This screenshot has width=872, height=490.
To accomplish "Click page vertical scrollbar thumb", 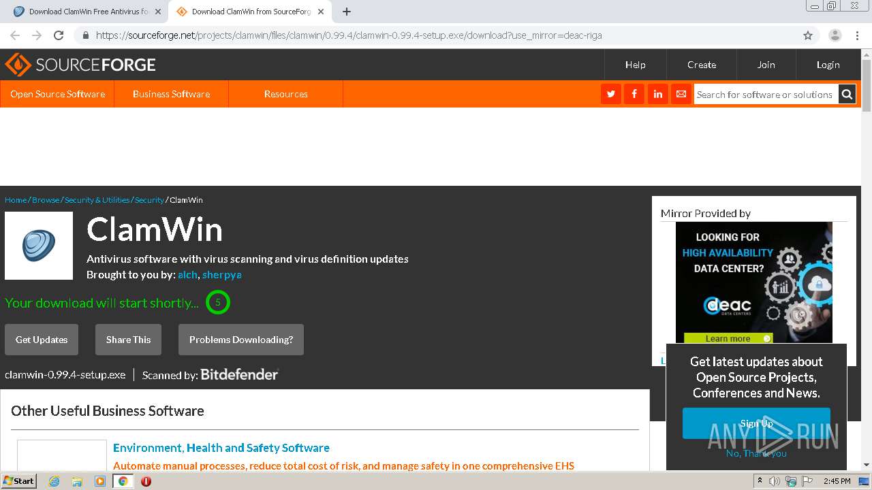I will click(x=867, y=85).
